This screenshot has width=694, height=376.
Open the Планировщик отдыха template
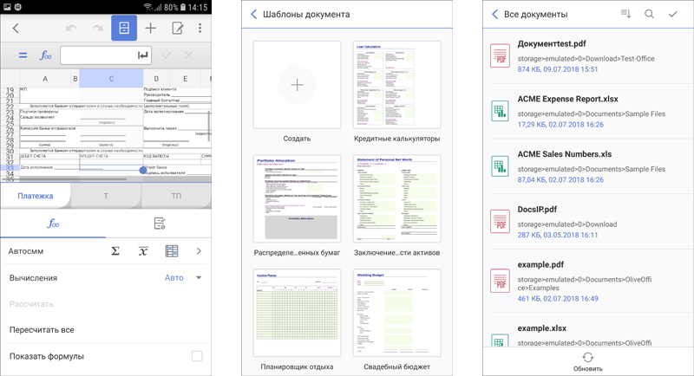297,313
